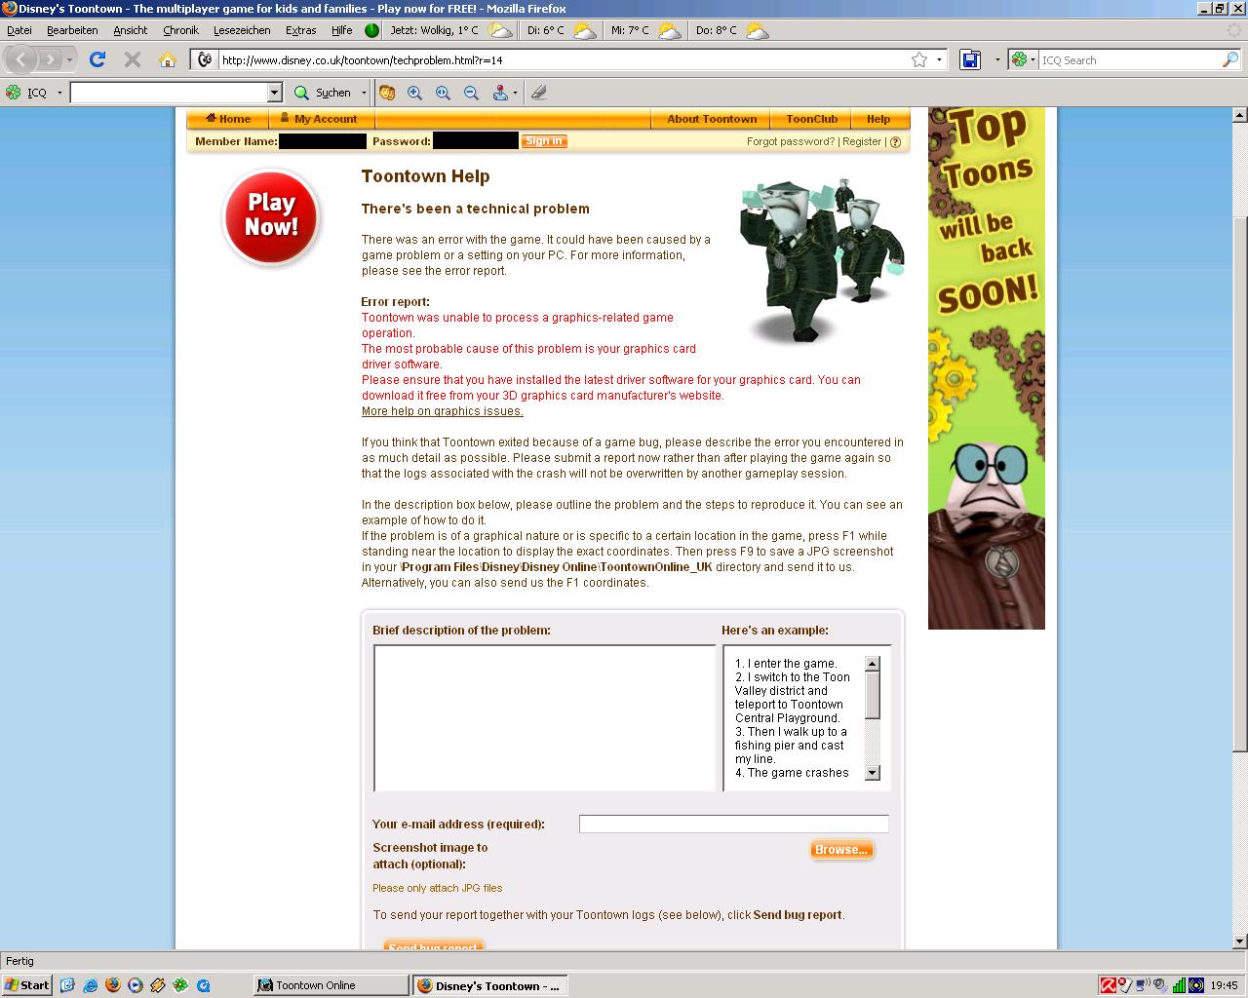The width and height of the screenshot is (1248, 998).
Task: Click the green network bars tray icon
Action: pyautogui.click(x=1179, y=985)
